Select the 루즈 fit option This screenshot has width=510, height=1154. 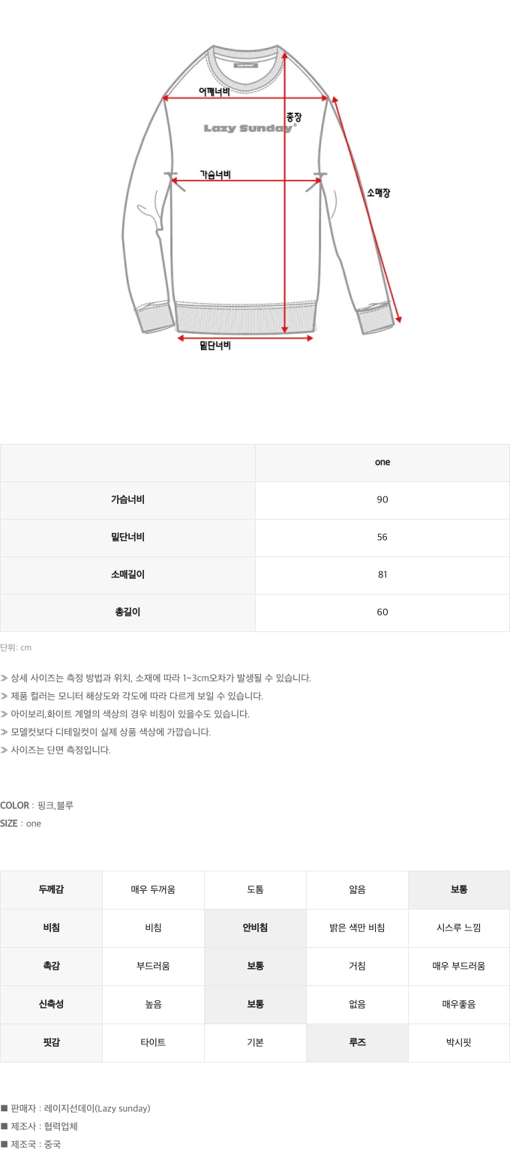[357, 1043]
